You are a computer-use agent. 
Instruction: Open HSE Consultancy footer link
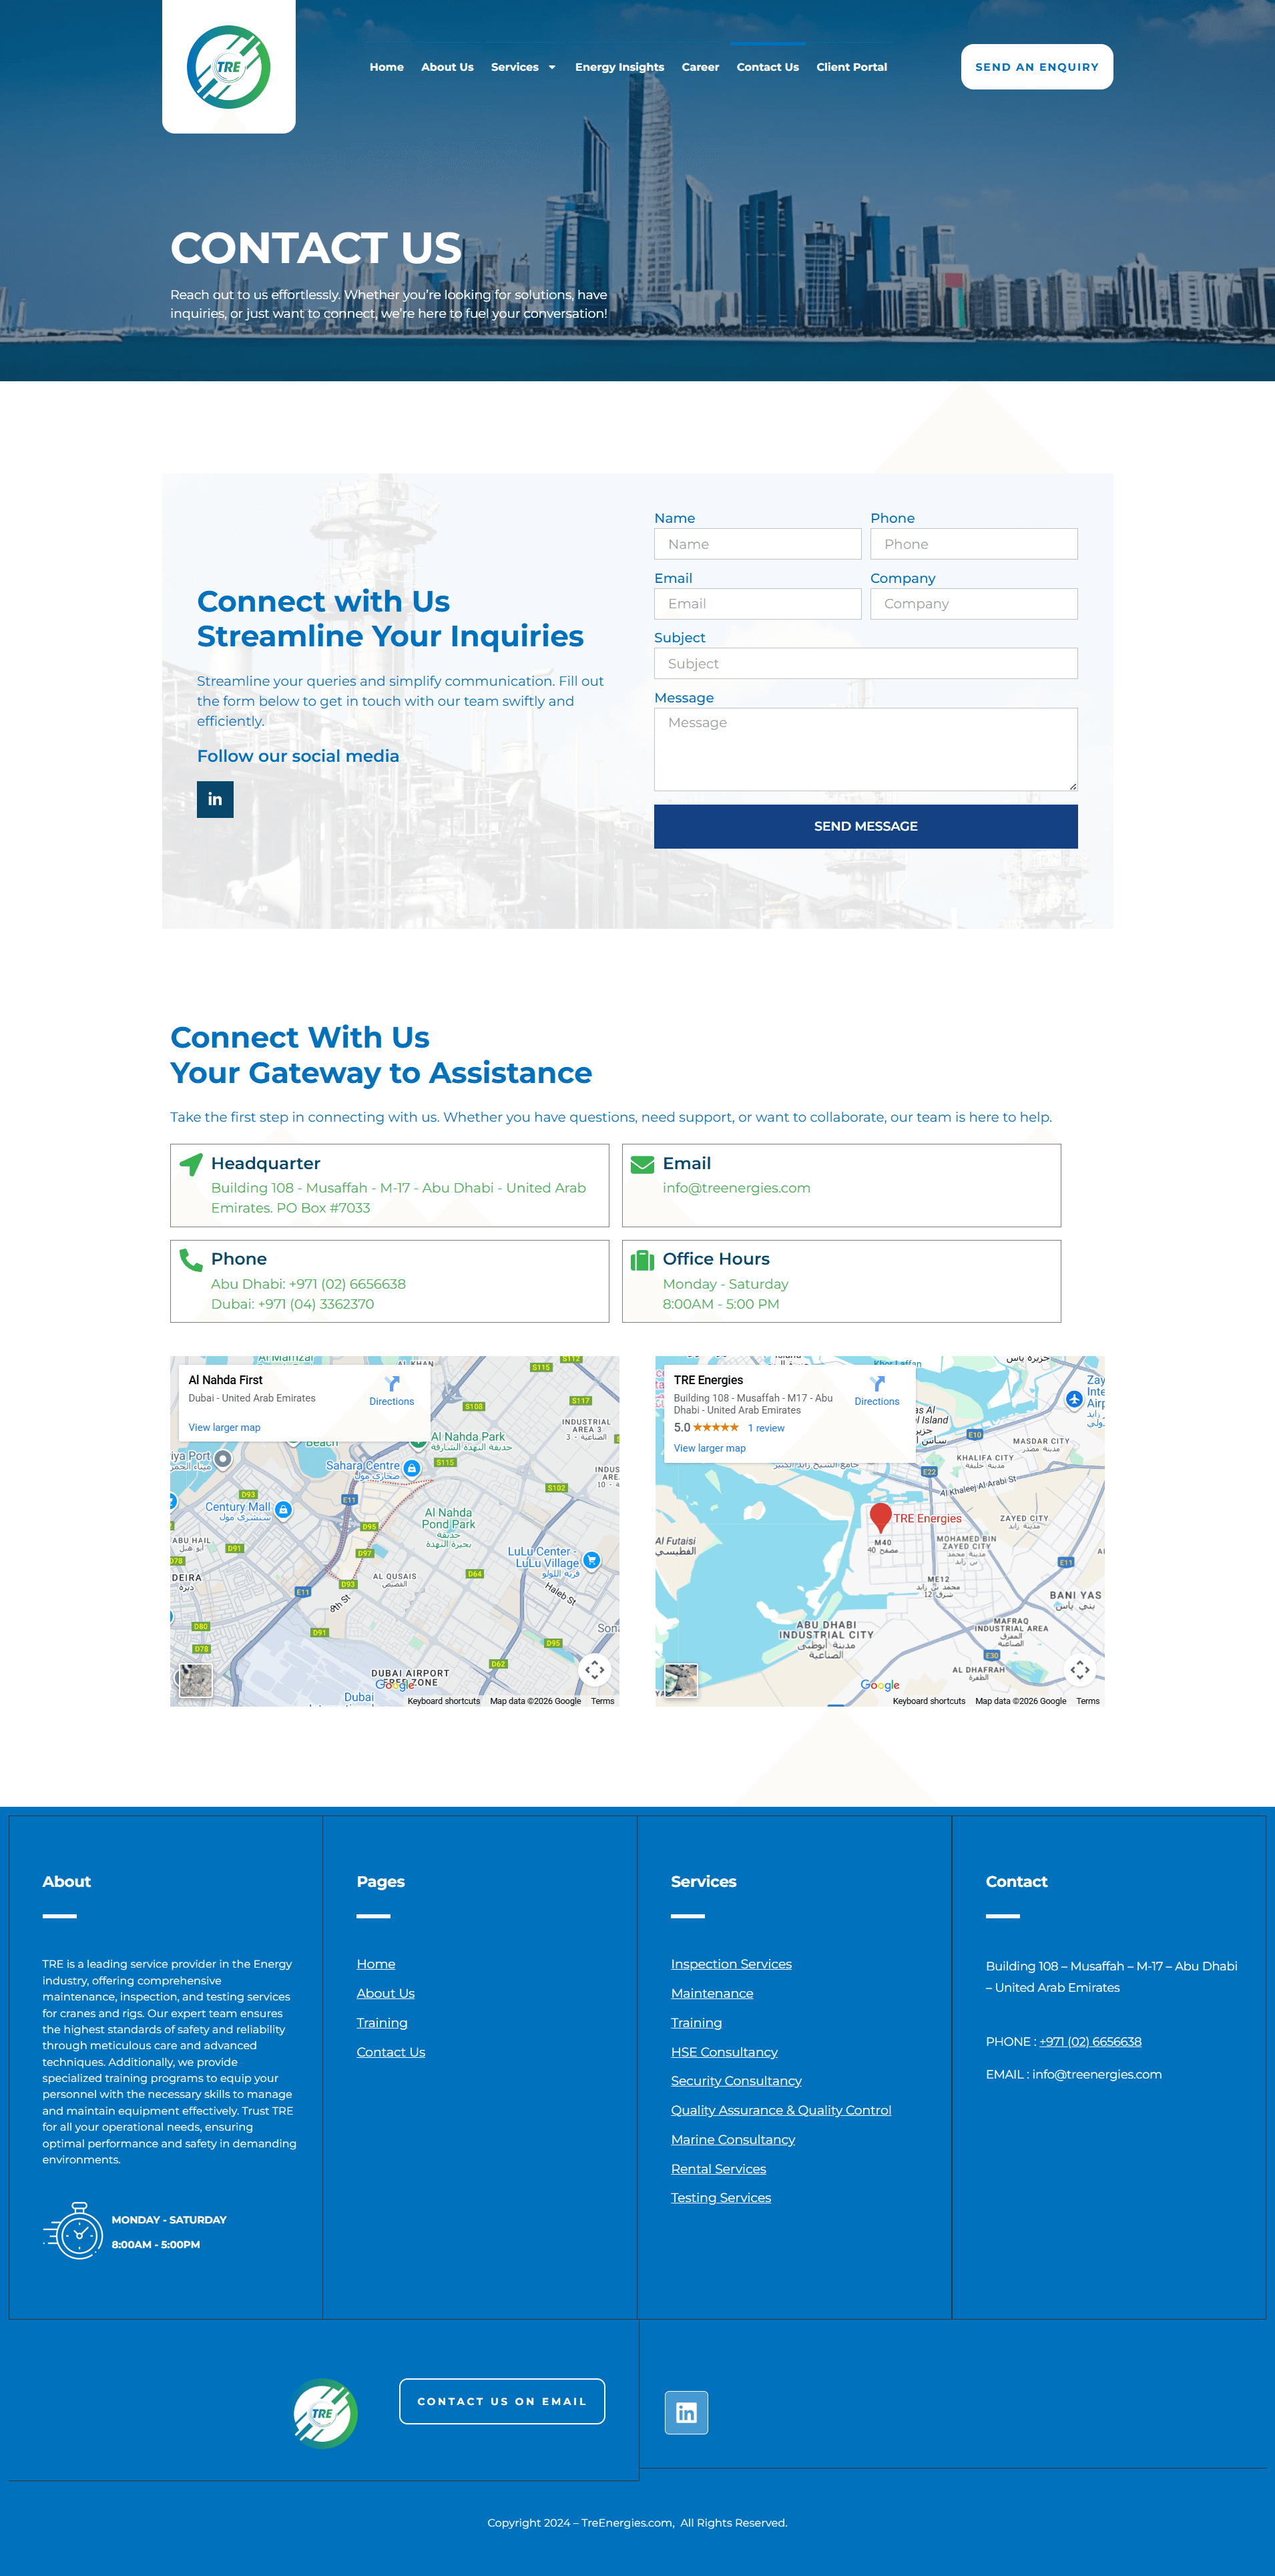(x=724, y=2052)
